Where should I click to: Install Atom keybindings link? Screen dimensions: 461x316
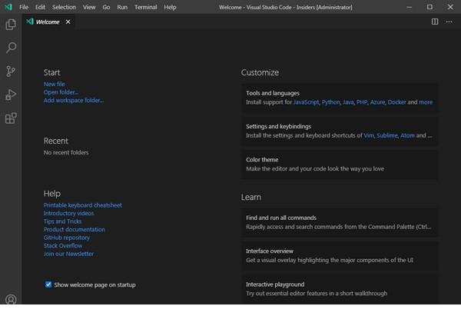[407, 135]
